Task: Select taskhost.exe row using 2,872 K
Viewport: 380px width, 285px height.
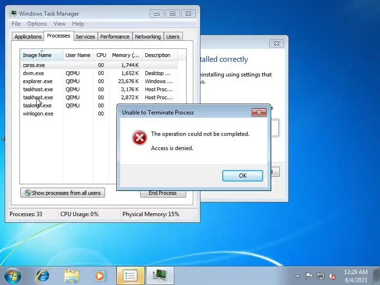Action: coord(99,97)
